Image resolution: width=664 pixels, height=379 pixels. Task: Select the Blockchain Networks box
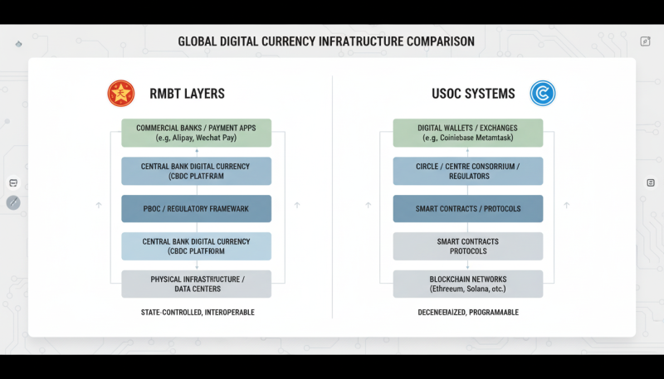468,284
